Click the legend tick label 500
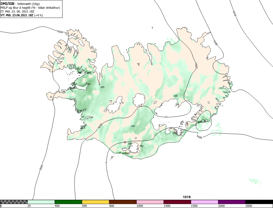This screenshot has width=273, height=208. tap(84, 206)
